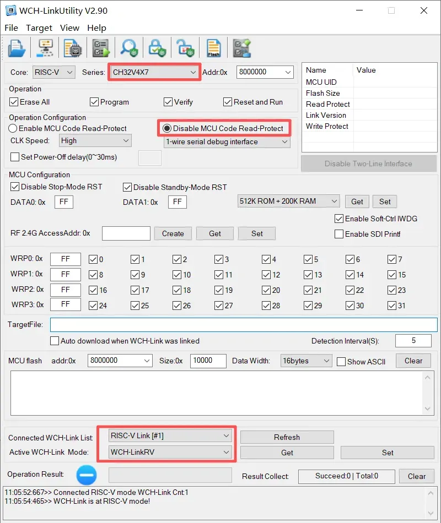Click the log pane scroll-down arrow
The height and width of the screenshot is (523, 441).
point(431,513)
